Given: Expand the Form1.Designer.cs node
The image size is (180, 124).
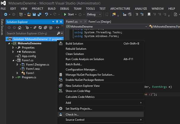Looking at the screenshot, I should tap(17, 65).
